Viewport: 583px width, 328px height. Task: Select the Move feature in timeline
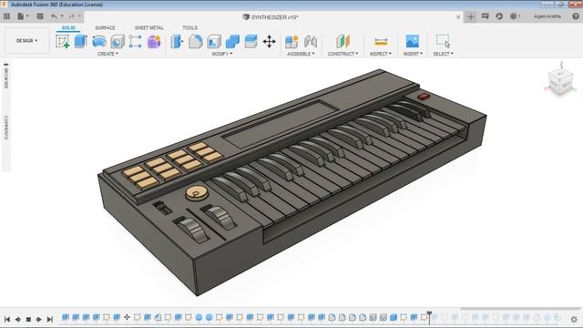coord(127,317)
